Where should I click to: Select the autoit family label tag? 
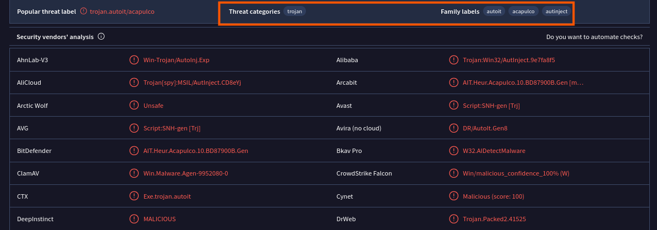coord(494,12)
